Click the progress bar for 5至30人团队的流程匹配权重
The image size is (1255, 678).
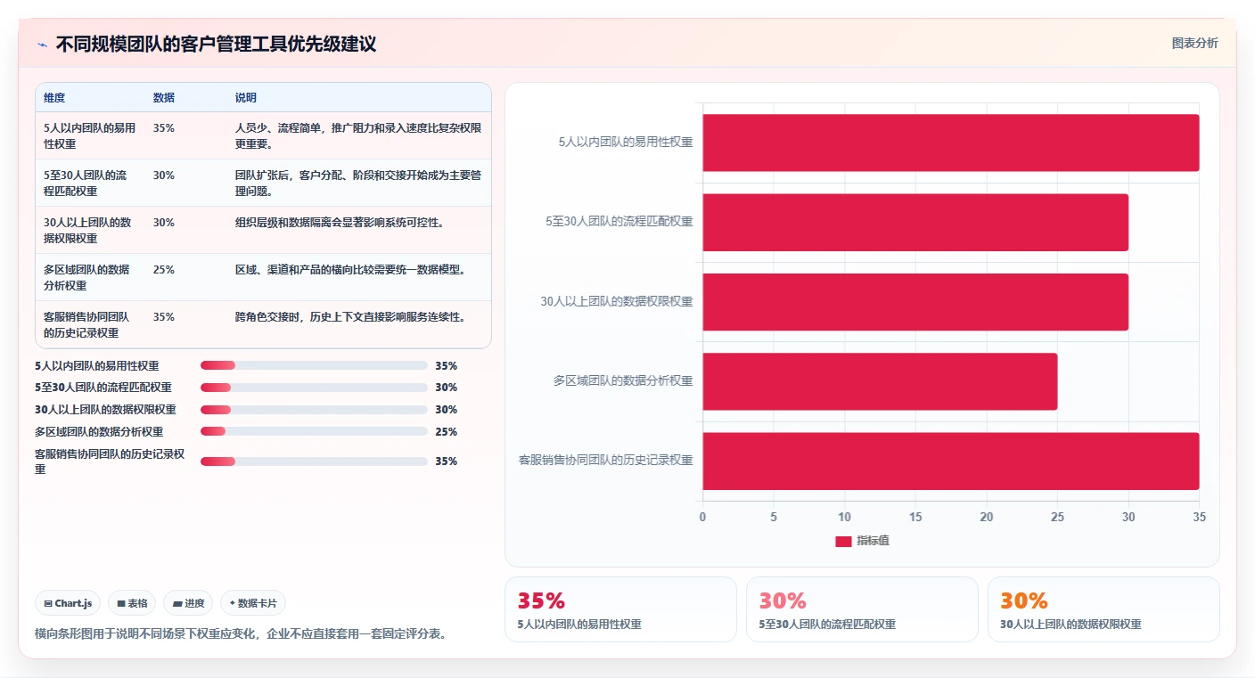314,388
